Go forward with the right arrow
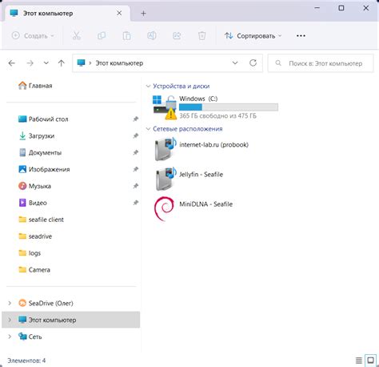The height and width of the screenshot is (367, 379). 30,63
